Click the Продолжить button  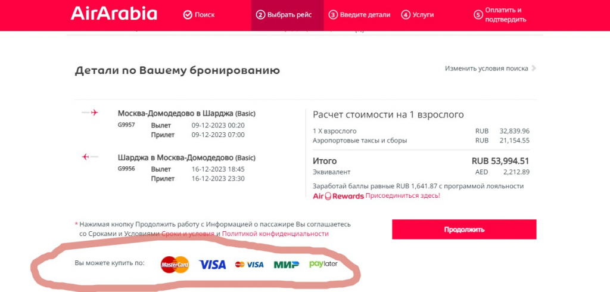(464, 229)
